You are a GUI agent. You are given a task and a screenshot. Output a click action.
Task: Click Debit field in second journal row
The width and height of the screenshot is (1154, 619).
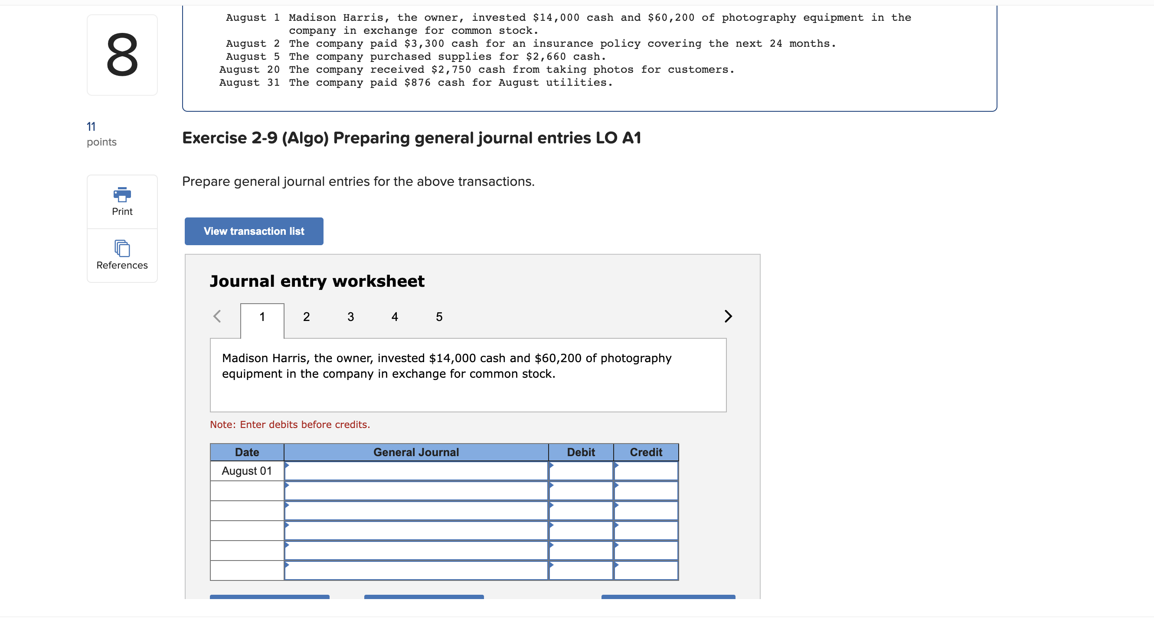coord(581,491)
